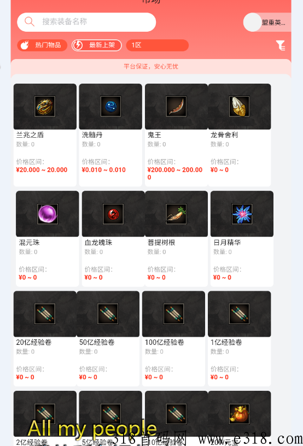Select the 100亿经验卷 scroll item
303x446 pixels.
click(173, 338)
